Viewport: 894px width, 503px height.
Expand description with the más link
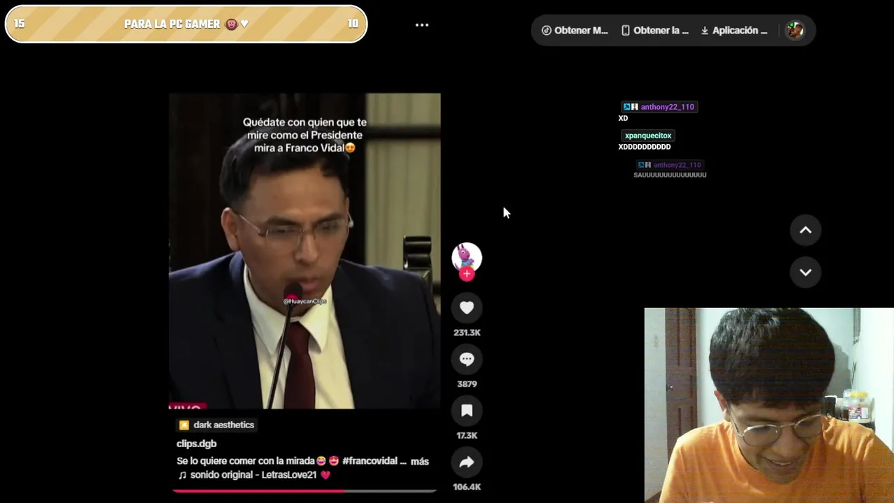click(x=420, y=461)
